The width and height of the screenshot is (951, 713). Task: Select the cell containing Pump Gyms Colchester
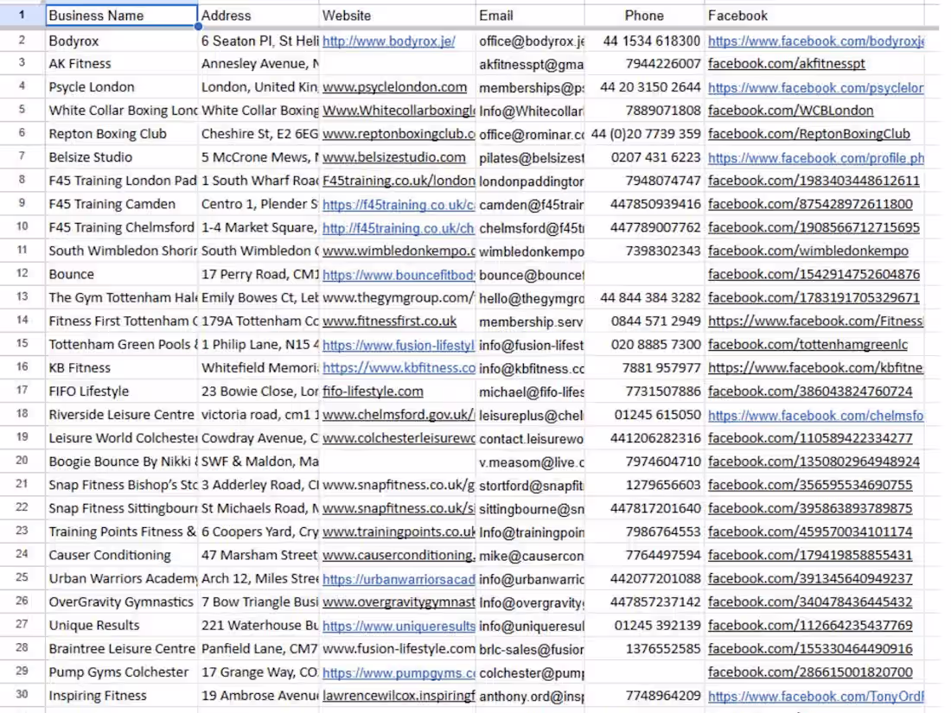point(121,672)
